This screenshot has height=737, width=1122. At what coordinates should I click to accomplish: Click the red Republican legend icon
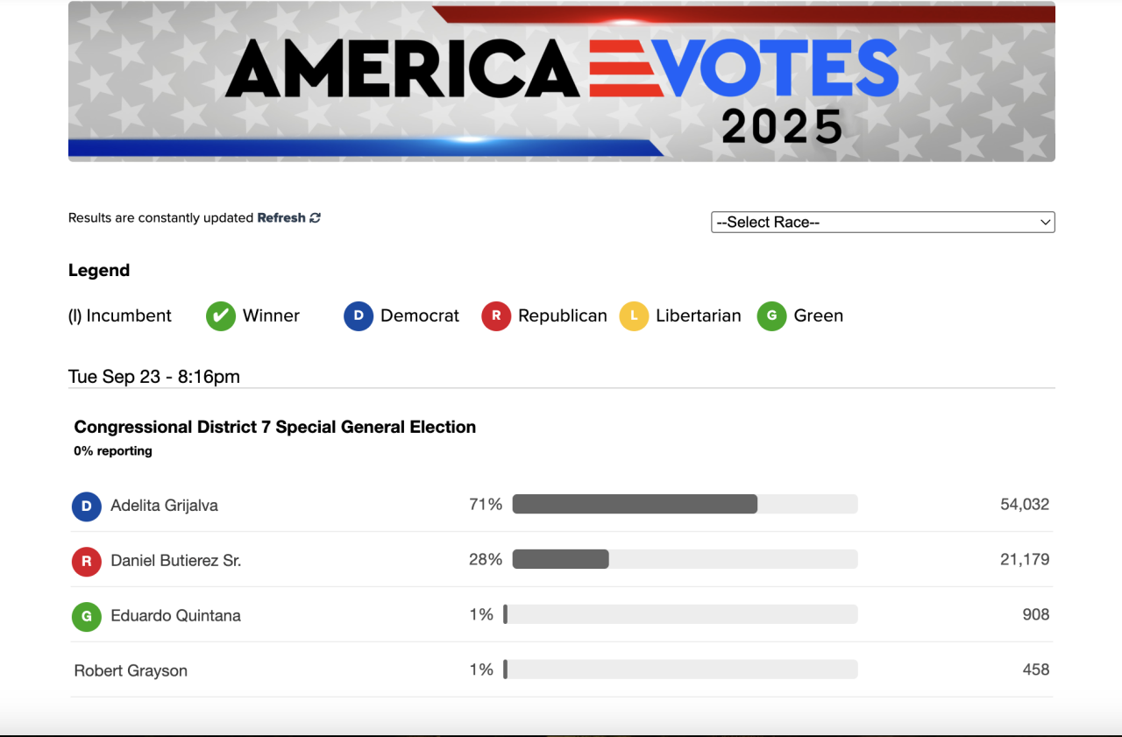(496, 316)
